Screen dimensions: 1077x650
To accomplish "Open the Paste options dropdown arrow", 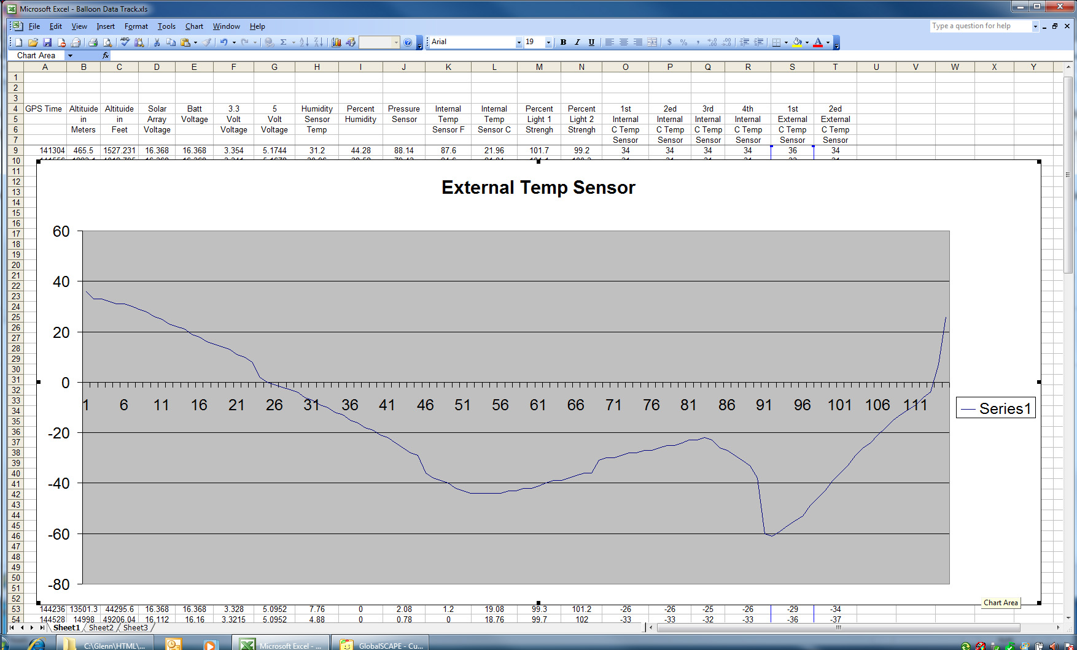I will (195, 42).
